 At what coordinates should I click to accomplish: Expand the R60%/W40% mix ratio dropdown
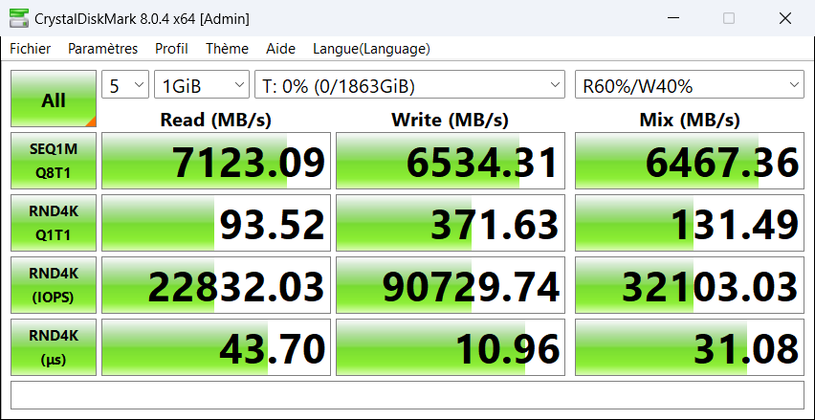(x=689, y=86)
